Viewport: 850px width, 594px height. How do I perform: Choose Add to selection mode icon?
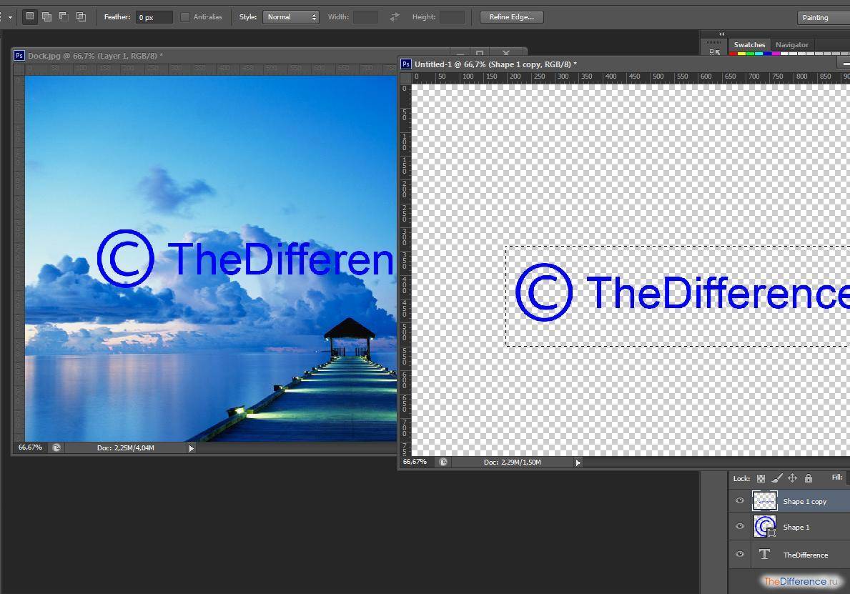pos(47,17)
